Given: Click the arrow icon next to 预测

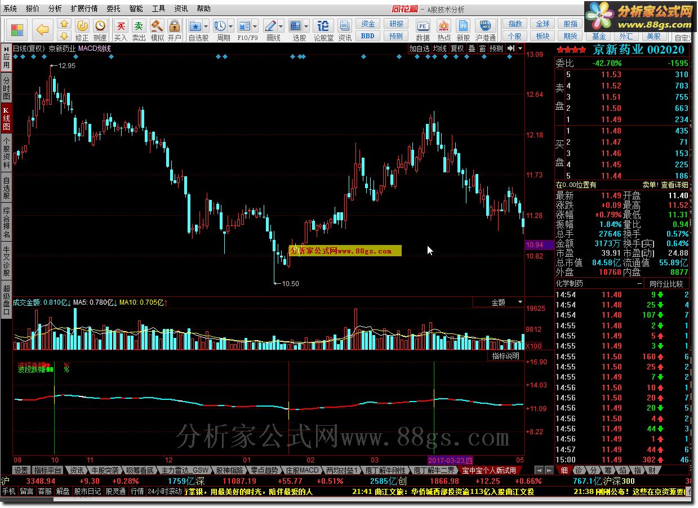Looking at the screenshot, I should point(510,48).
